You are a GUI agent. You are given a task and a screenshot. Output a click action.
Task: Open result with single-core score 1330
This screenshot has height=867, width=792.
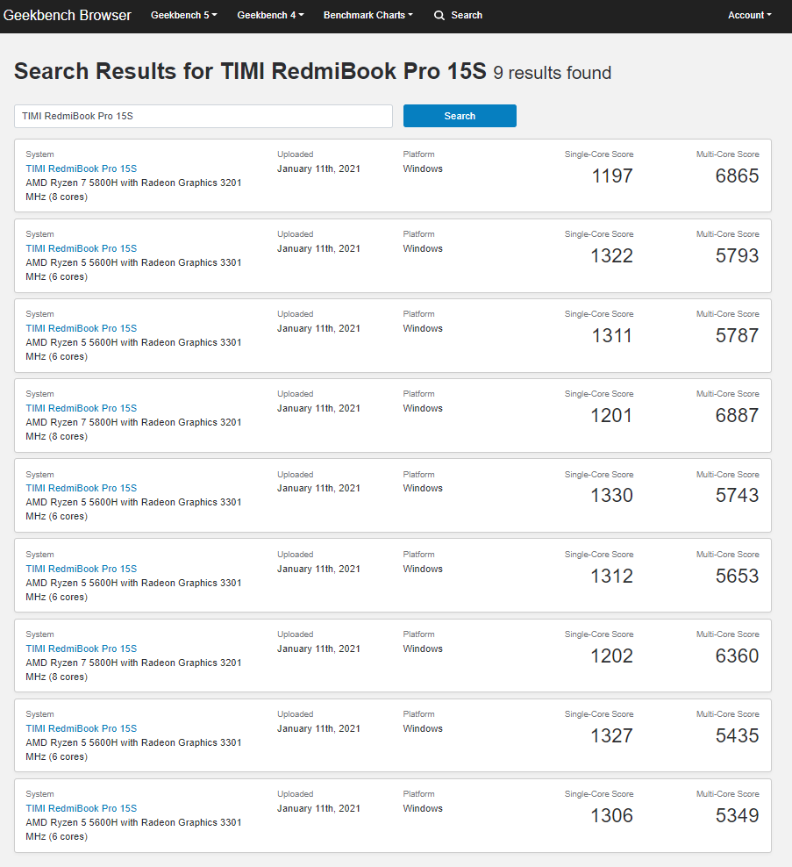tap(81, 488)
